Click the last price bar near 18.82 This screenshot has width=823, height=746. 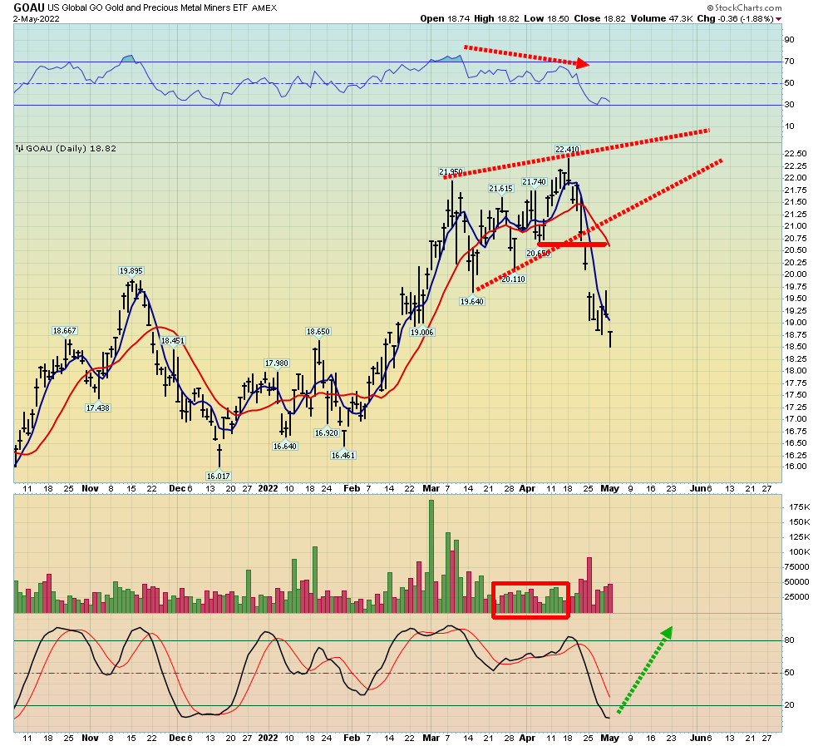pyautogui.click(x=610, y=339)
